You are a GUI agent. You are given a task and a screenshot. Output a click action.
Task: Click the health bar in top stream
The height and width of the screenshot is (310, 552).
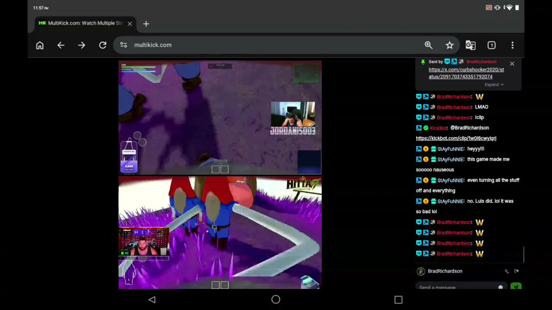pyautogui.click(x=138, y=68)
